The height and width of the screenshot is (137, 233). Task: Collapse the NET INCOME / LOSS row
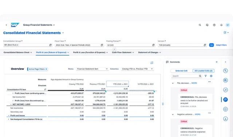coord(11,105)
